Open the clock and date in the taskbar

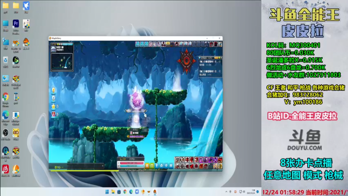click(251, 192)
